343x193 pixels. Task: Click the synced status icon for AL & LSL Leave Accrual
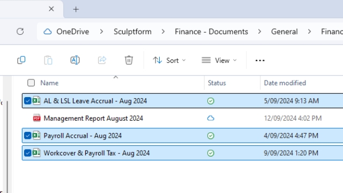[211, 101]
